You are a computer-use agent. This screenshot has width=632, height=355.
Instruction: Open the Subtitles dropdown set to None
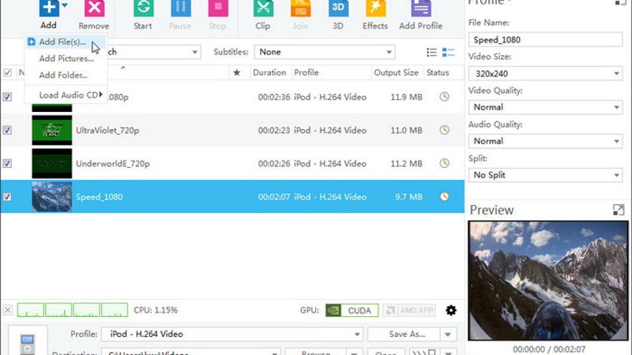(325, 52)
